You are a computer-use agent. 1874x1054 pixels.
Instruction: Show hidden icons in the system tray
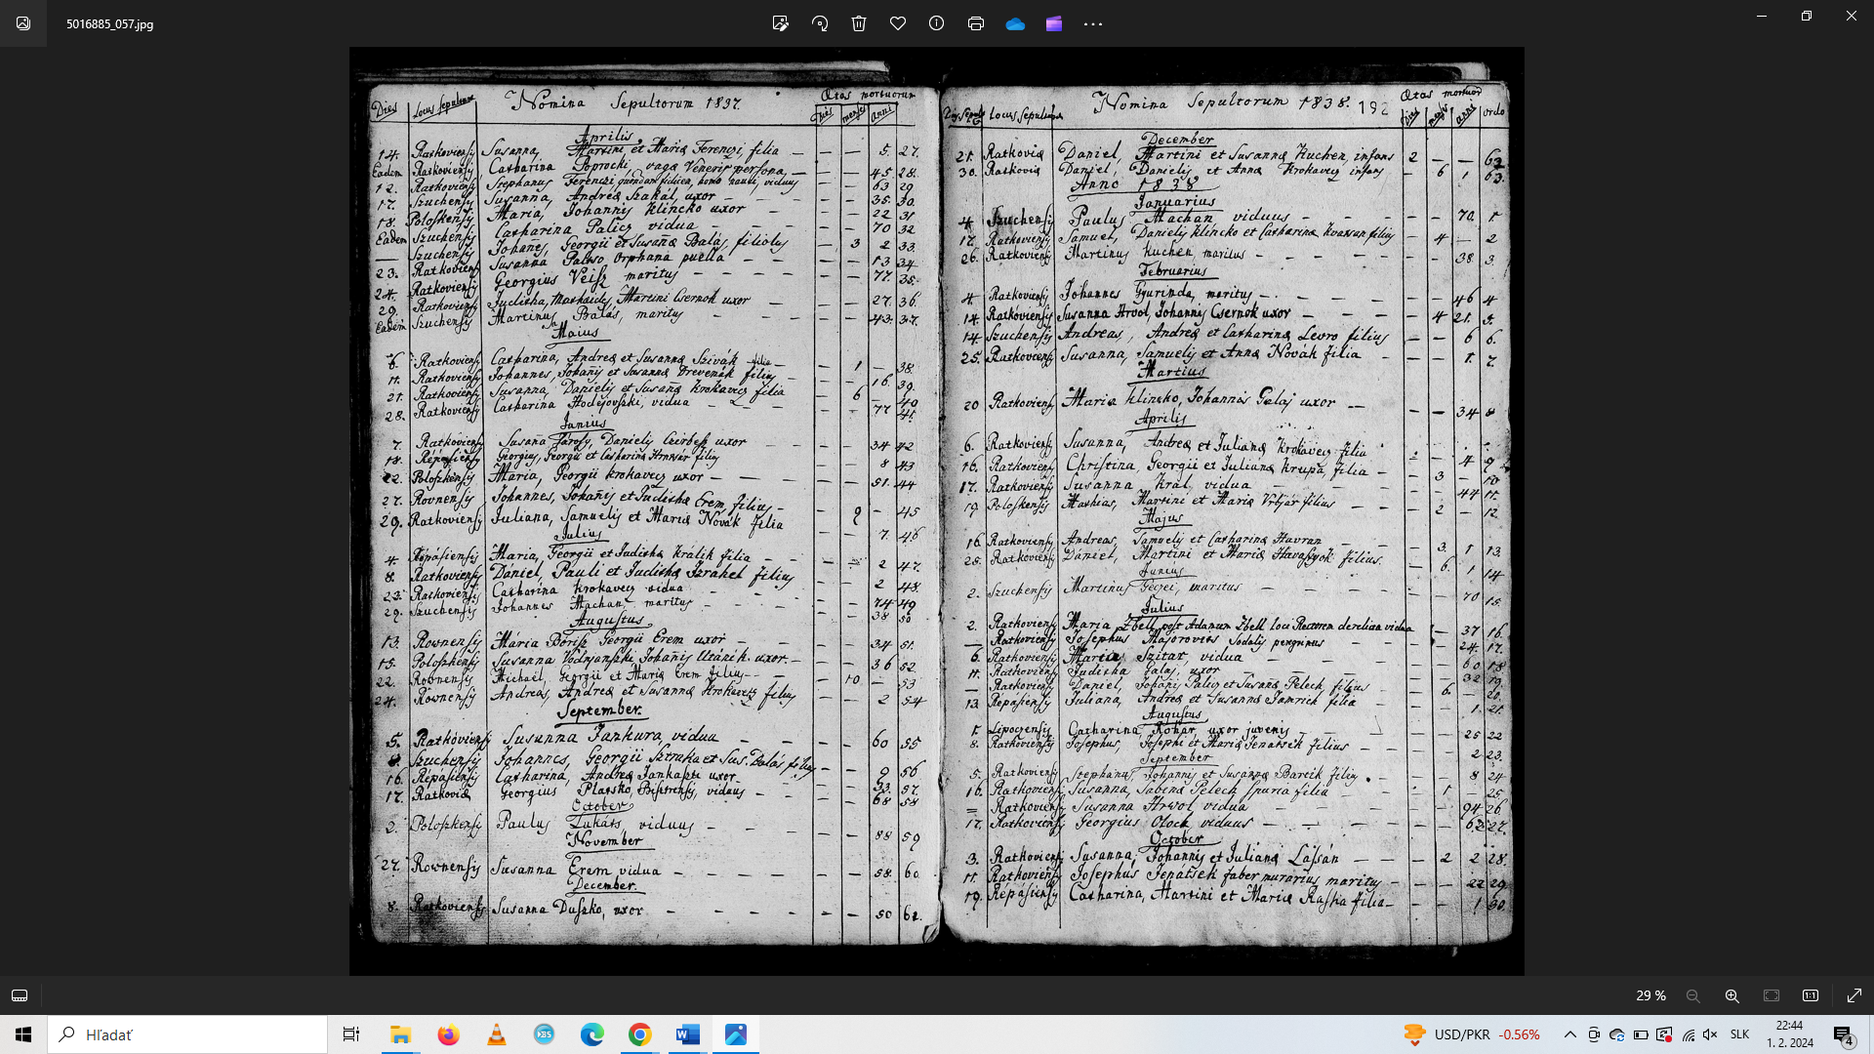pyautogui.click(x=1570, y=1034)
